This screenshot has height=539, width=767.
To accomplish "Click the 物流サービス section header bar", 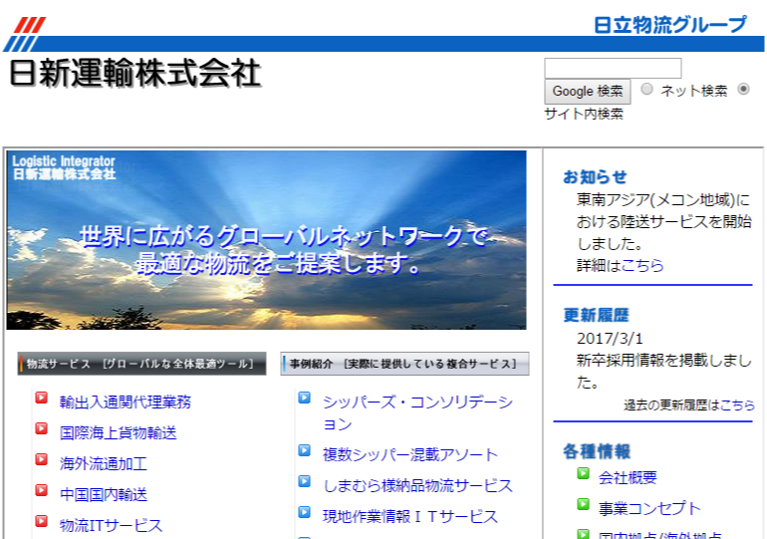I will [141, 364].
